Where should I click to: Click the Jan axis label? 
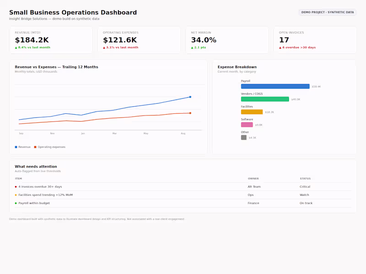83,133
